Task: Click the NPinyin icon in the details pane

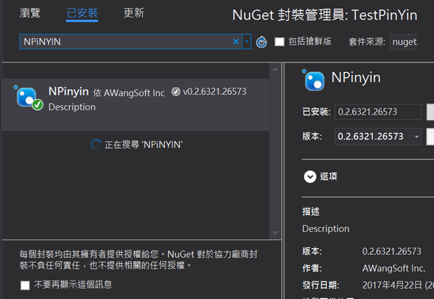Action: coord(313,80)
